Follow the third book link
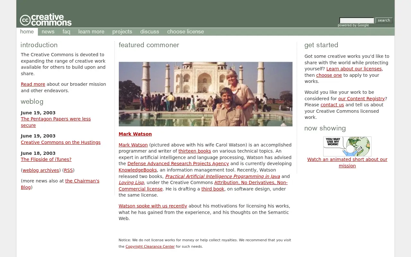Image resolution: width=411 pixels, height=257 pixels. click(x=213, y=189)
